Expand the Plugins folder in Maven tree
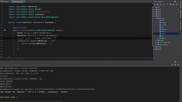The height and width of the screenshot is (102, 182). pyautogui.click(x=156, y=40)
